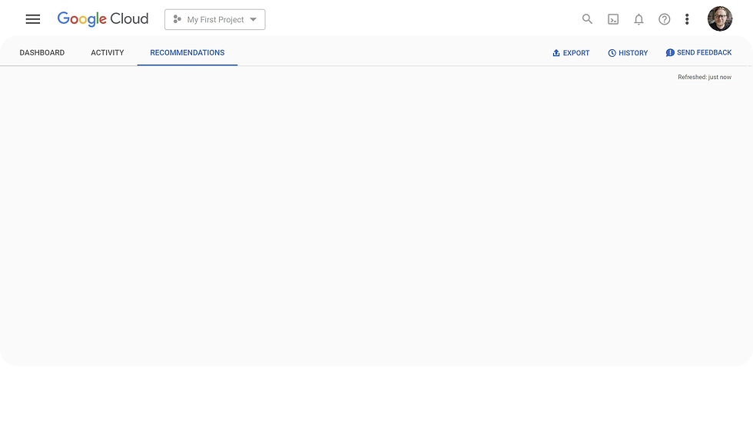Click Send Feedback
The height and width of the screenshot is (445, 753).
click(698, 53)
